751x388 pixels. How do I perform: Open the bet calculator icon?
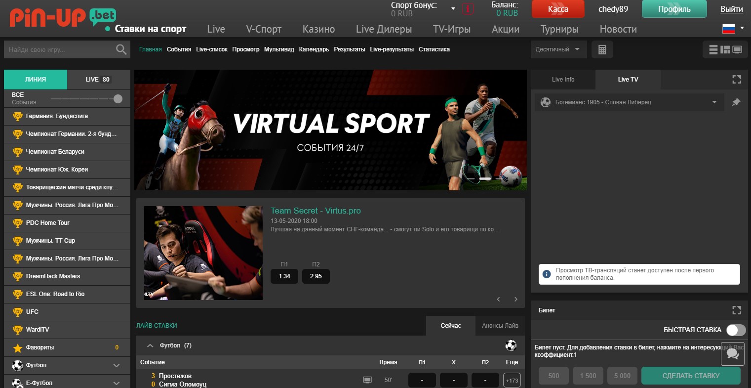pyautogui.click(x=602, y=49)
